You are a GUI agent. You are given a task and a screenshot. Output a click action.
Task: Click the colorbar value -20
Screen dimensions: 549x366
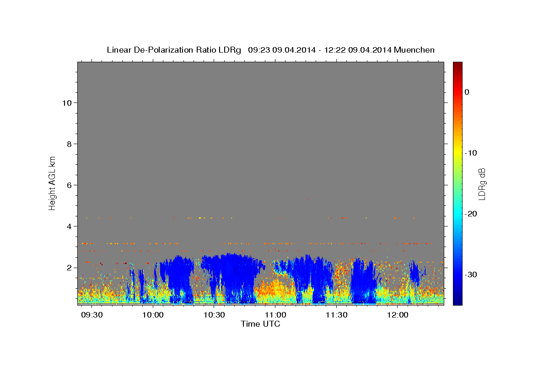[471, 214]
